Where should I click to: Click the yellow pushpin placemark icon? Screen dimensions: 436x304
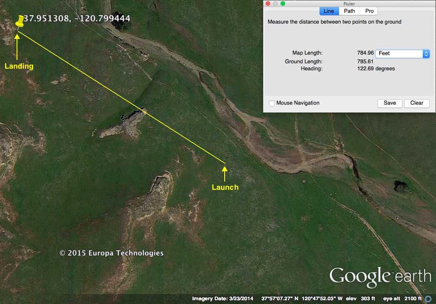pos(19,22)
